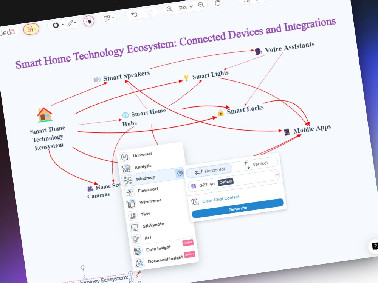Click the house icon on root node

coord(45,114)
